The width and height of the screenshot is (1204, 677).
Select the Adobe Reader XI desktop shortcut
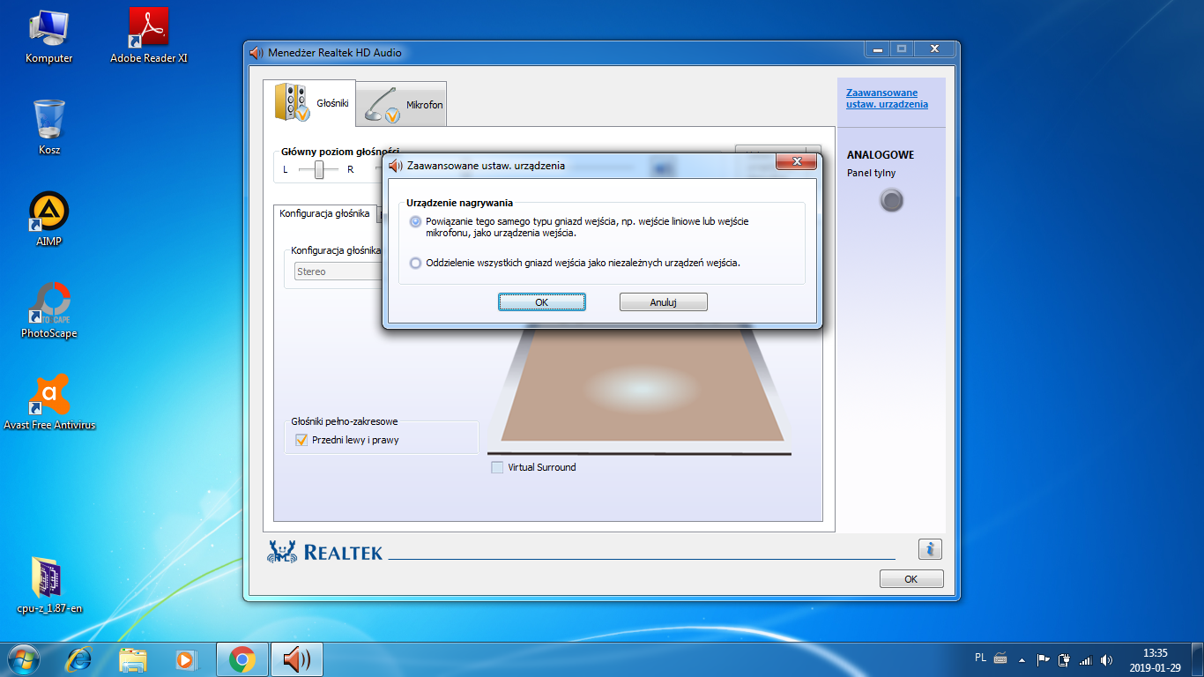(149, 36)
